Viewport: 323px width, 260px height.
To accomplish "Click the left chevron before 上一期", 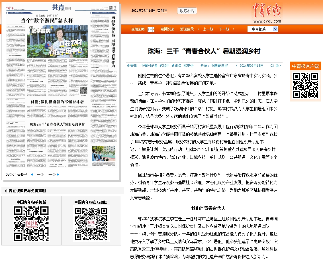I will pos(199,29).
